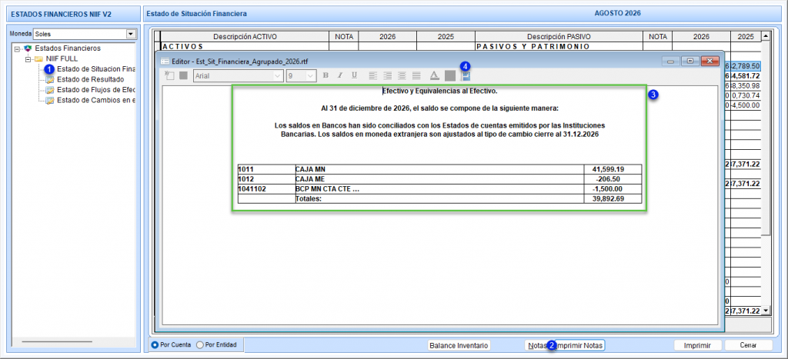The width and height of the screenshot is (788, 359).
Task: Select the Por Cuenta radio option
Action: 155,345
